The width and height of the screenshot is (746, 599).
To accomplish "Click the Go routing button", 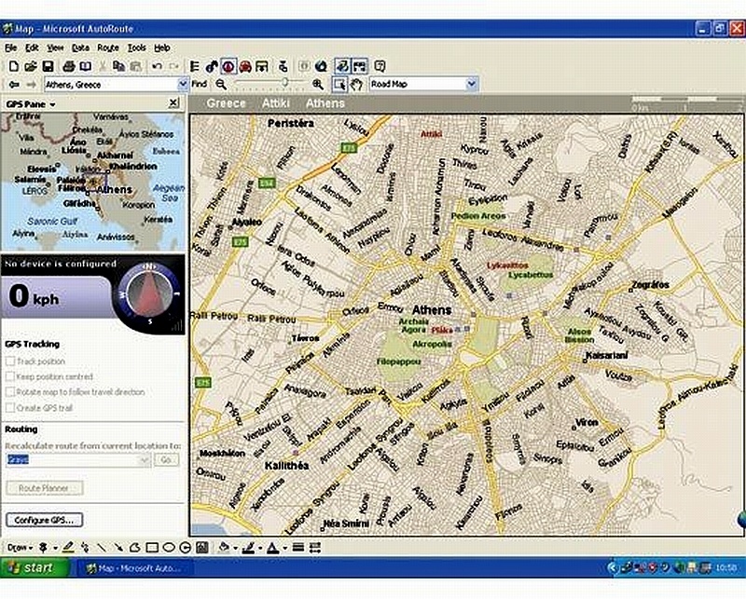I will tap(166, 459).
